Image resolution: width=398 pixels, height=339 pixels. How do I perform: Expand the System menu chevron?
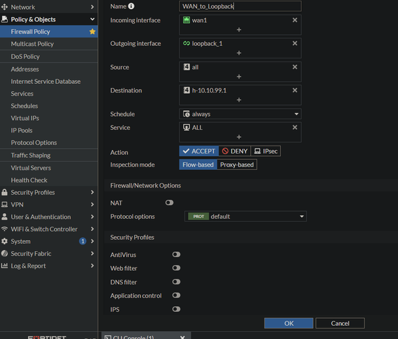pyautogui.click(x=92, y=241)
